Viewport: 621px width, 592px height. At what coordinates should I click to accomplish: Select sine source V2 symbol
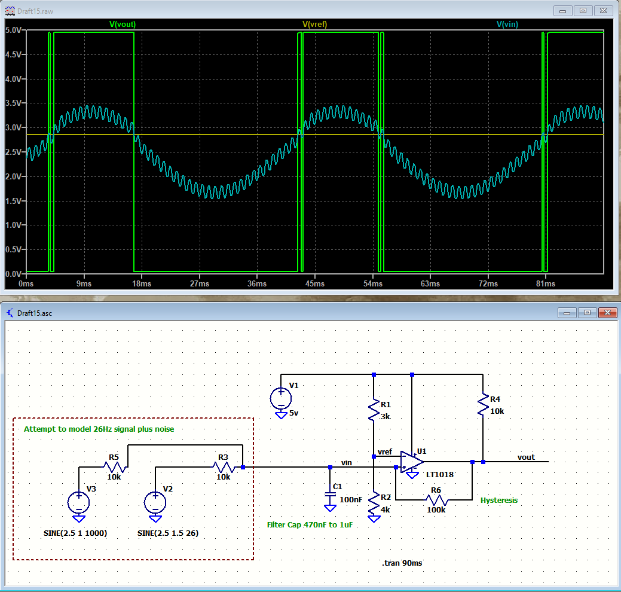pyautogui.click(x=155, y=502)
